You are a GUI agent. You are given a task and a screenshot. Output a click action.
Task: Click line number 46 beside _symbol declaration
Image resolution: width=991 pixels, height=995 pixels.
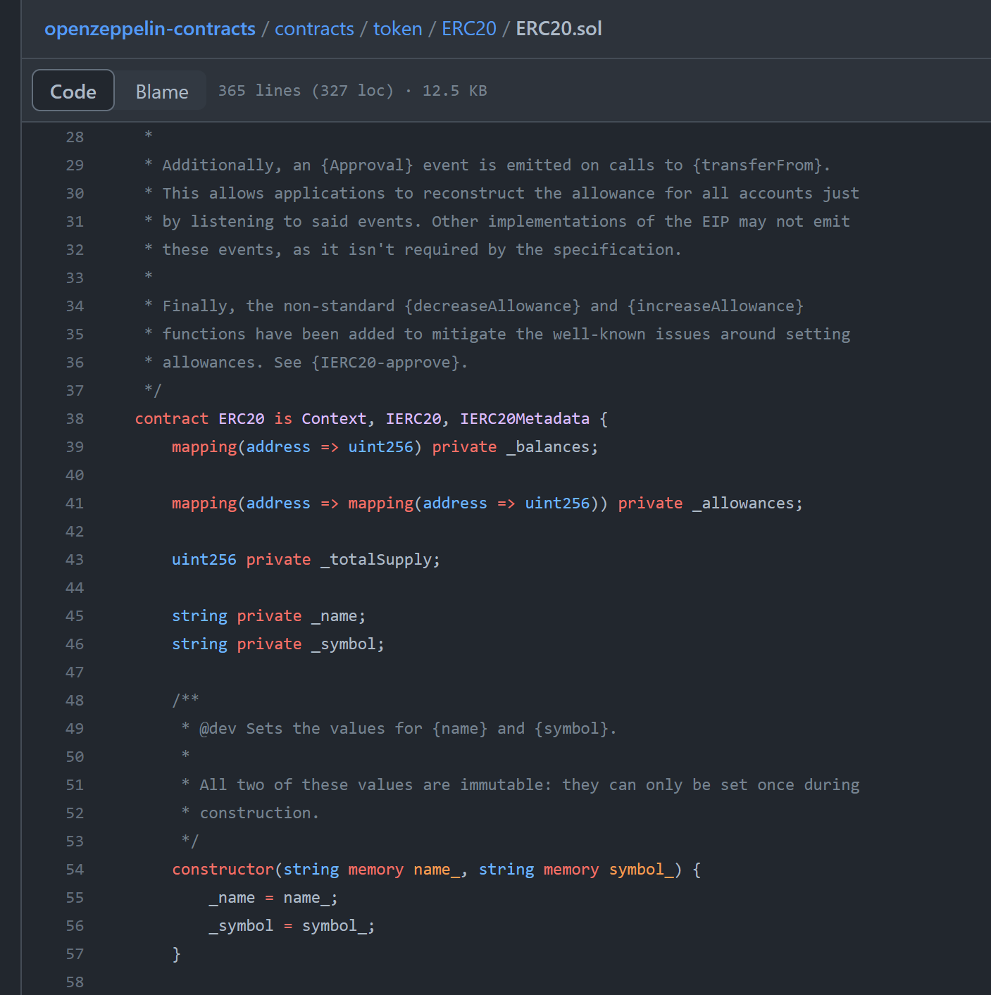[75, 644]
